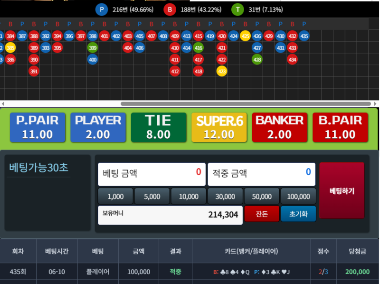Select red round marker 434
This screenshot has width=380, height=284.
coord(292,60)
